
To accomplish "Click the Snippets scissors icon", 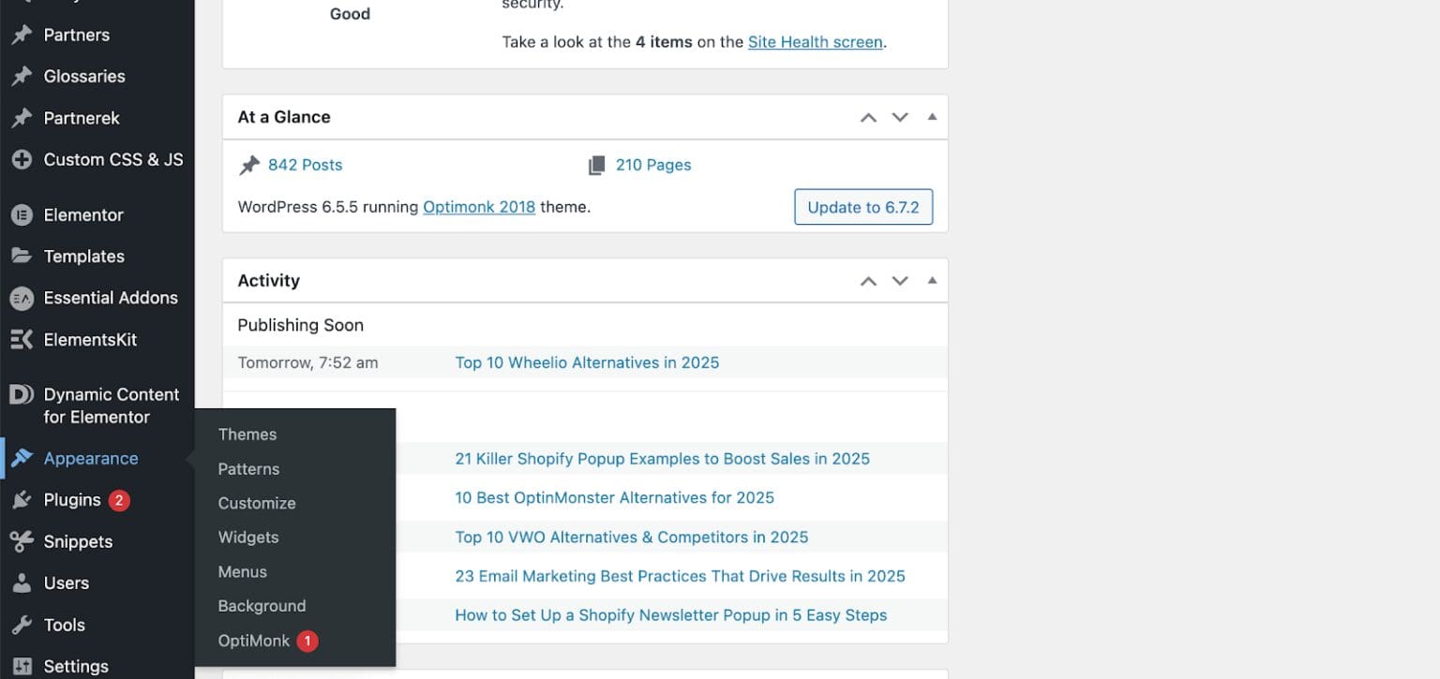I will point(21,541).
